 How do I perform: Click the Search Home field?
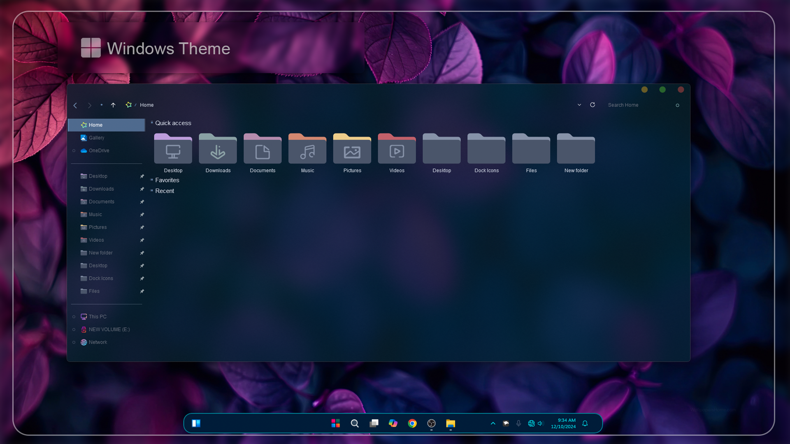(638, 105)
